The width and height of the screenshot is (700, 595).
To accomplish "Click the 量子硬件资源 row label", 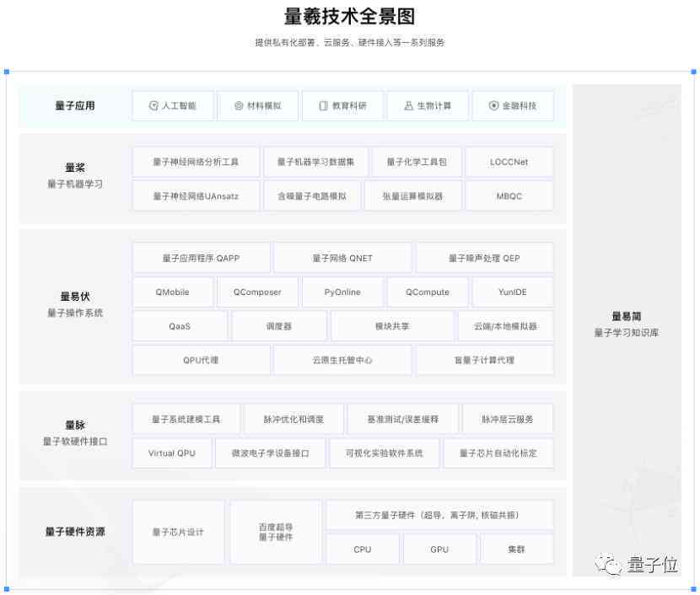I will 75,532.
